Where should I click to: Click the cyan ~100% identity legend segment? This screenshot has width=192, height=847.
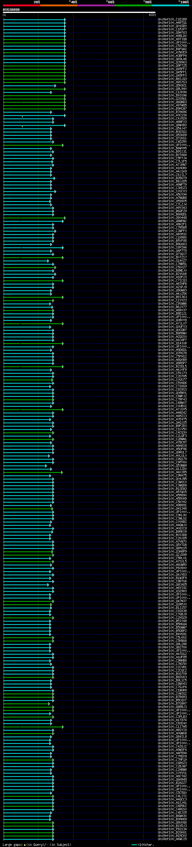170,5
